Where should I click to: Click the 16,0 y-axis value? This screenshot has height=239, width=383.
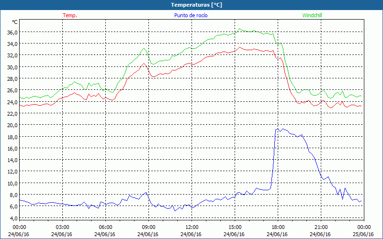point(12,149)
